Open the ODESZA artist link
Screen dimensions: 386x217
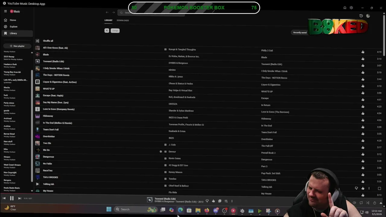173,104
